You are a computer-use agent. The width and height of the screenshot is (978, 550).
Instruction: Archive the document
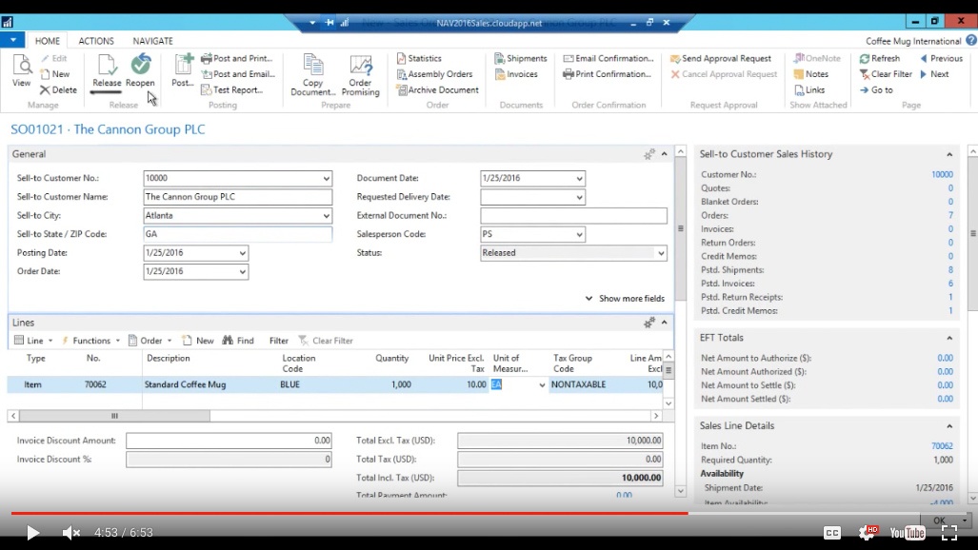(437, 89)
